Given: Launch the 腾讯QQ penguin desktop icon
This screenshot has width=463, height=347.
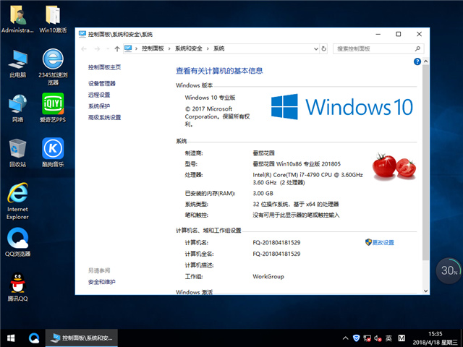Looking at the screenshot, I should click(17, 286).
